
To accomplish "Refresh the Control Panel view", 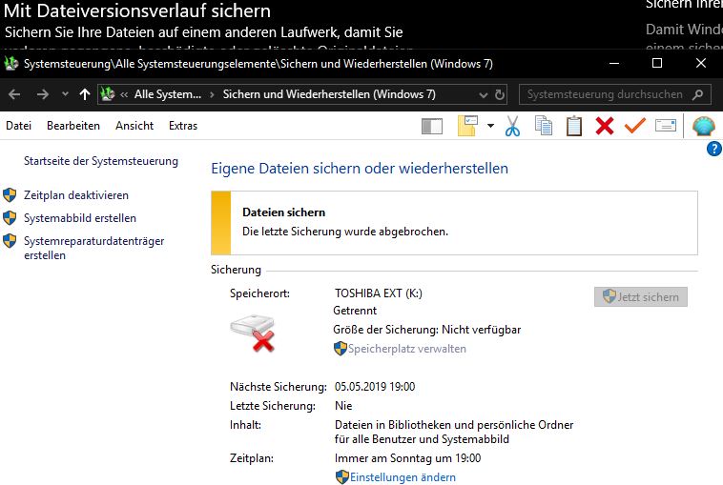I will click(x=500, y=95).
